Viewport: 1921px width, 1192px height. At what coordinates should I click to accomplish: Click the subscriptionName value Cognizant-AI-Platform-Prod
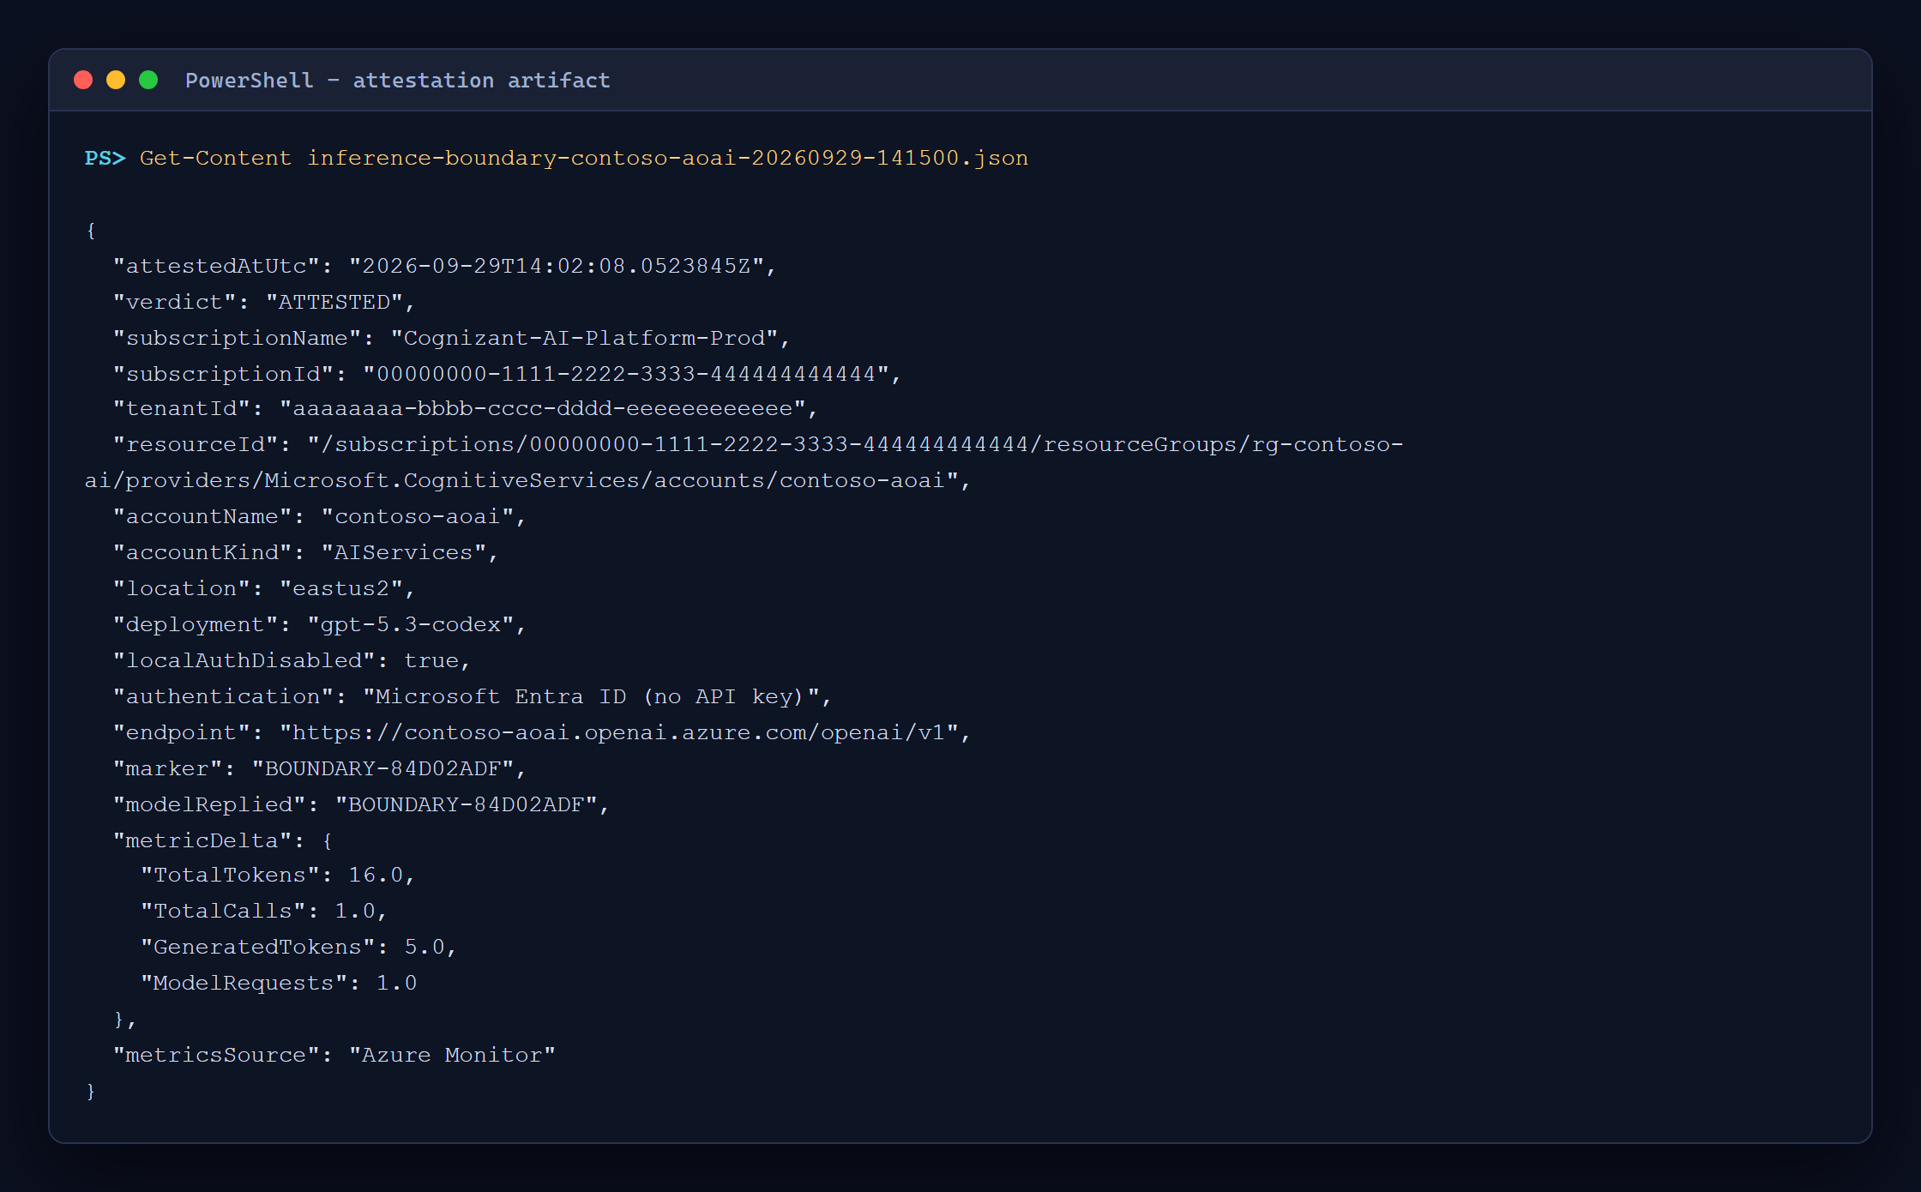tap(584, 338)
